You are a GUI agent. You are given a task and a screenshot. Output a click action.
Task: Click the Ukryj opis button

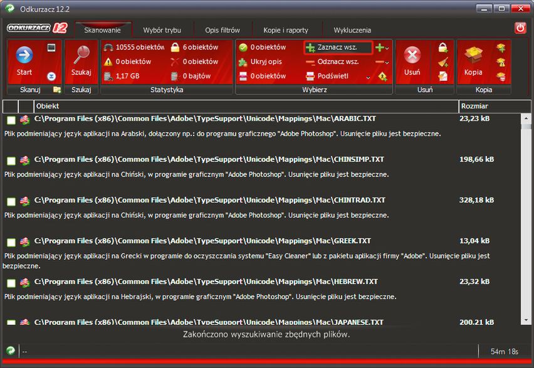(261, 61)
